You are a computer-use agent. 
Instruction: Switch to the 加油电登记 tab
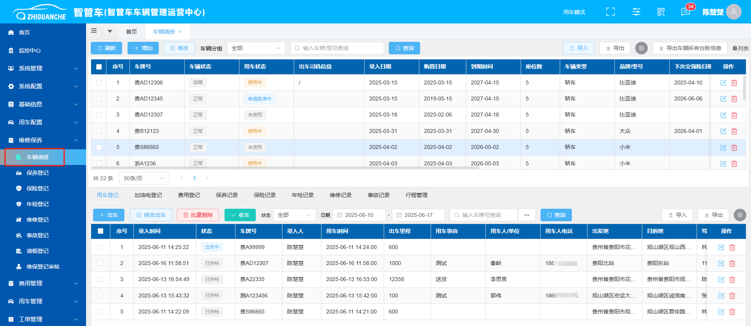148,195
